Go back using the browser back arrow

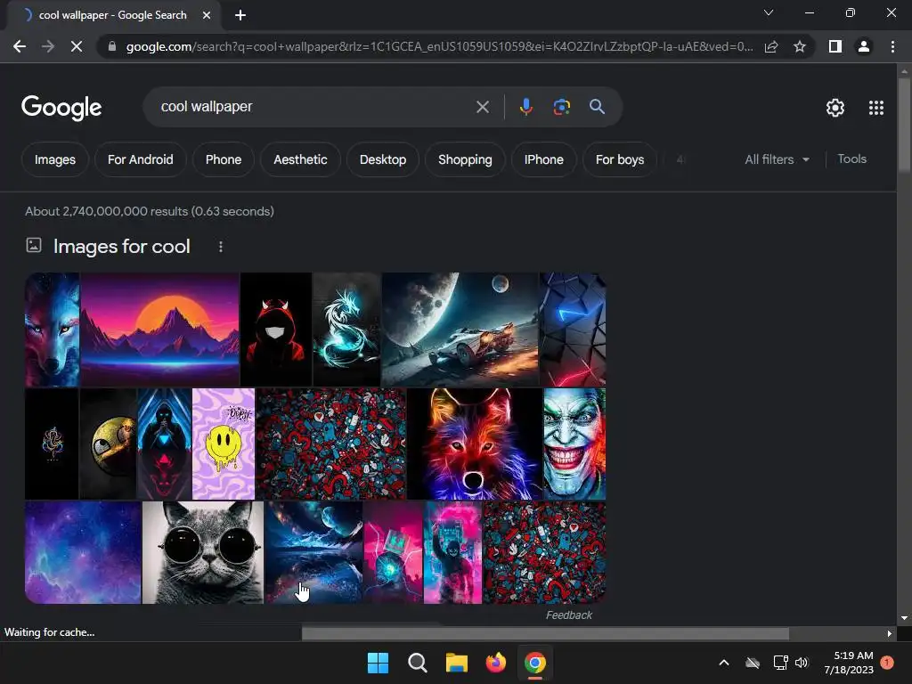[x=20, y=46]
